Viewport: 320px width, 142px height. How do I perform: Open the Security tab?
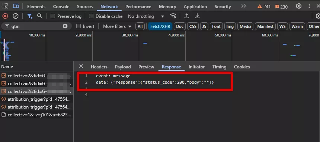pyautogui.click(x=223, y=7)
